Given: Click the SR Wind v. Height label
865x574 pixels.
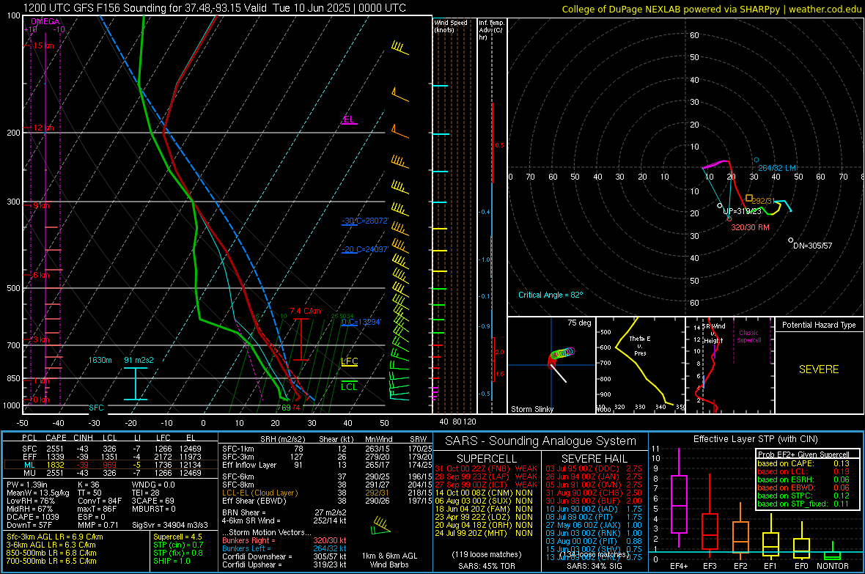Looking at the screenshot, I should coord(715,334).
